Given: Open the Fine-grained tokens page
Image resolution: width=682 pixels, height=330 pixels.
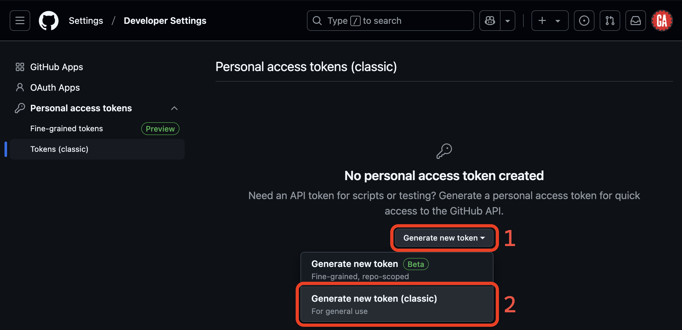Looking at the screenshot, I should coord(66,128).
